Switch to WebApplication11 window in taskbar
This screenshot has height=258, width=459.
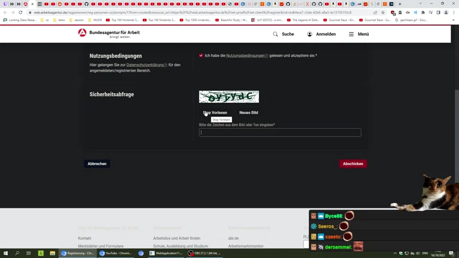pos(166,253)
